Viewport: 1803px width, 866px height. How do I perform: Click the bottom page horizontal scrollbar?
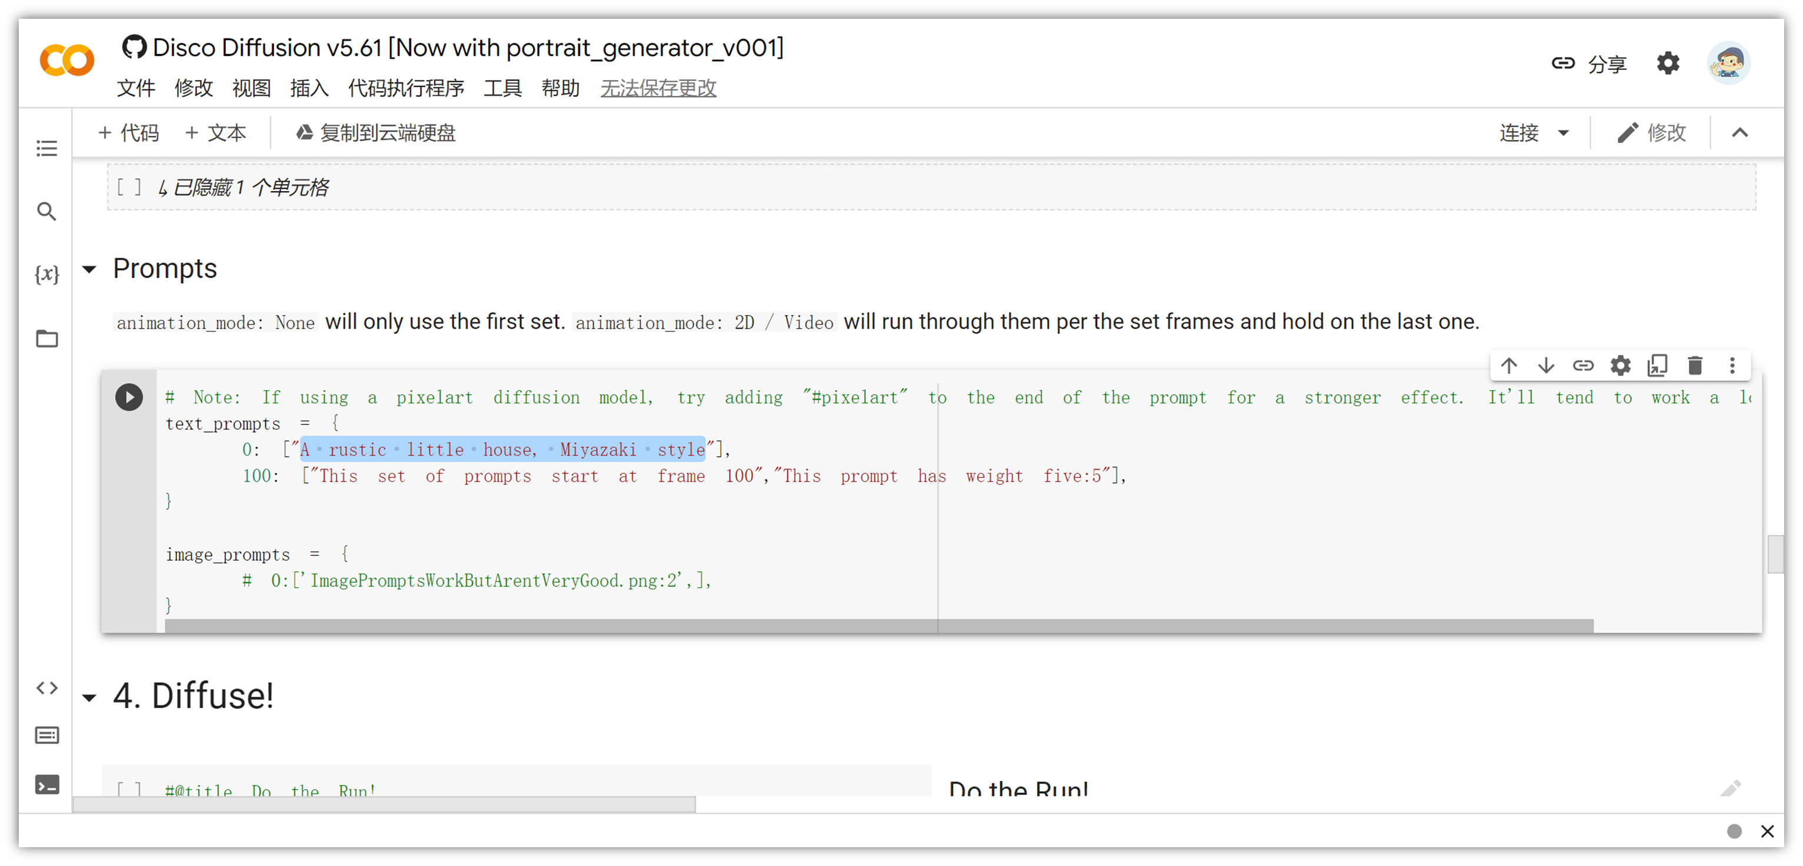click(x=384, y=805)
